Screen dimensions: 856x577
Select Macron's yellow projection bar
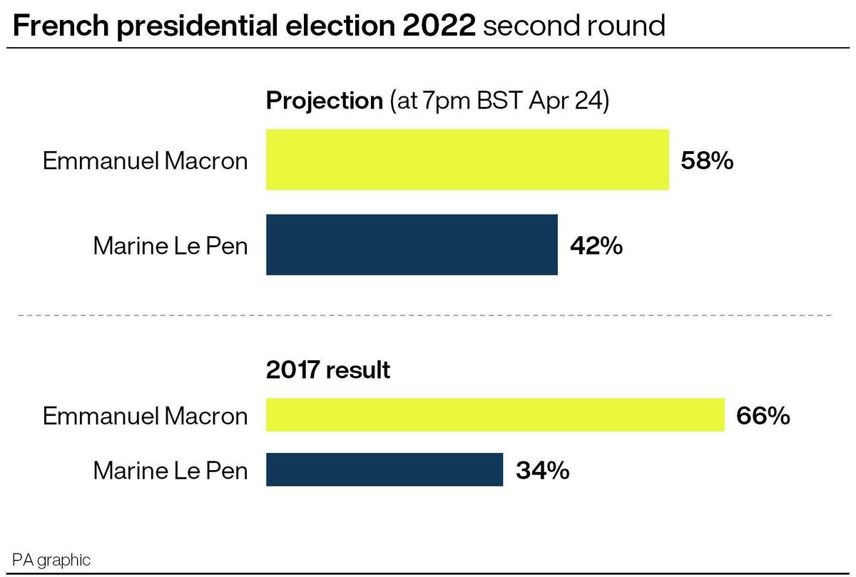pos(467,160)
